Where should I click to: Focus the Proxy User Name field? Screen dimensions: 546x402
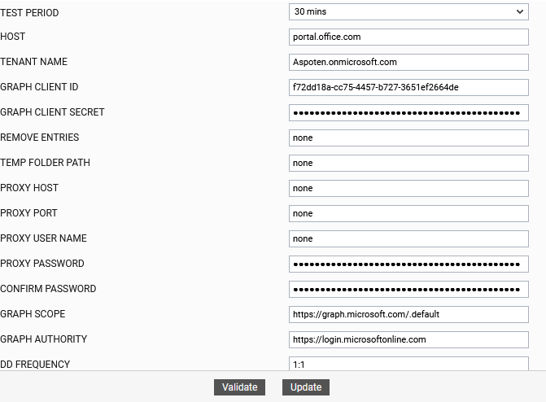408,238
